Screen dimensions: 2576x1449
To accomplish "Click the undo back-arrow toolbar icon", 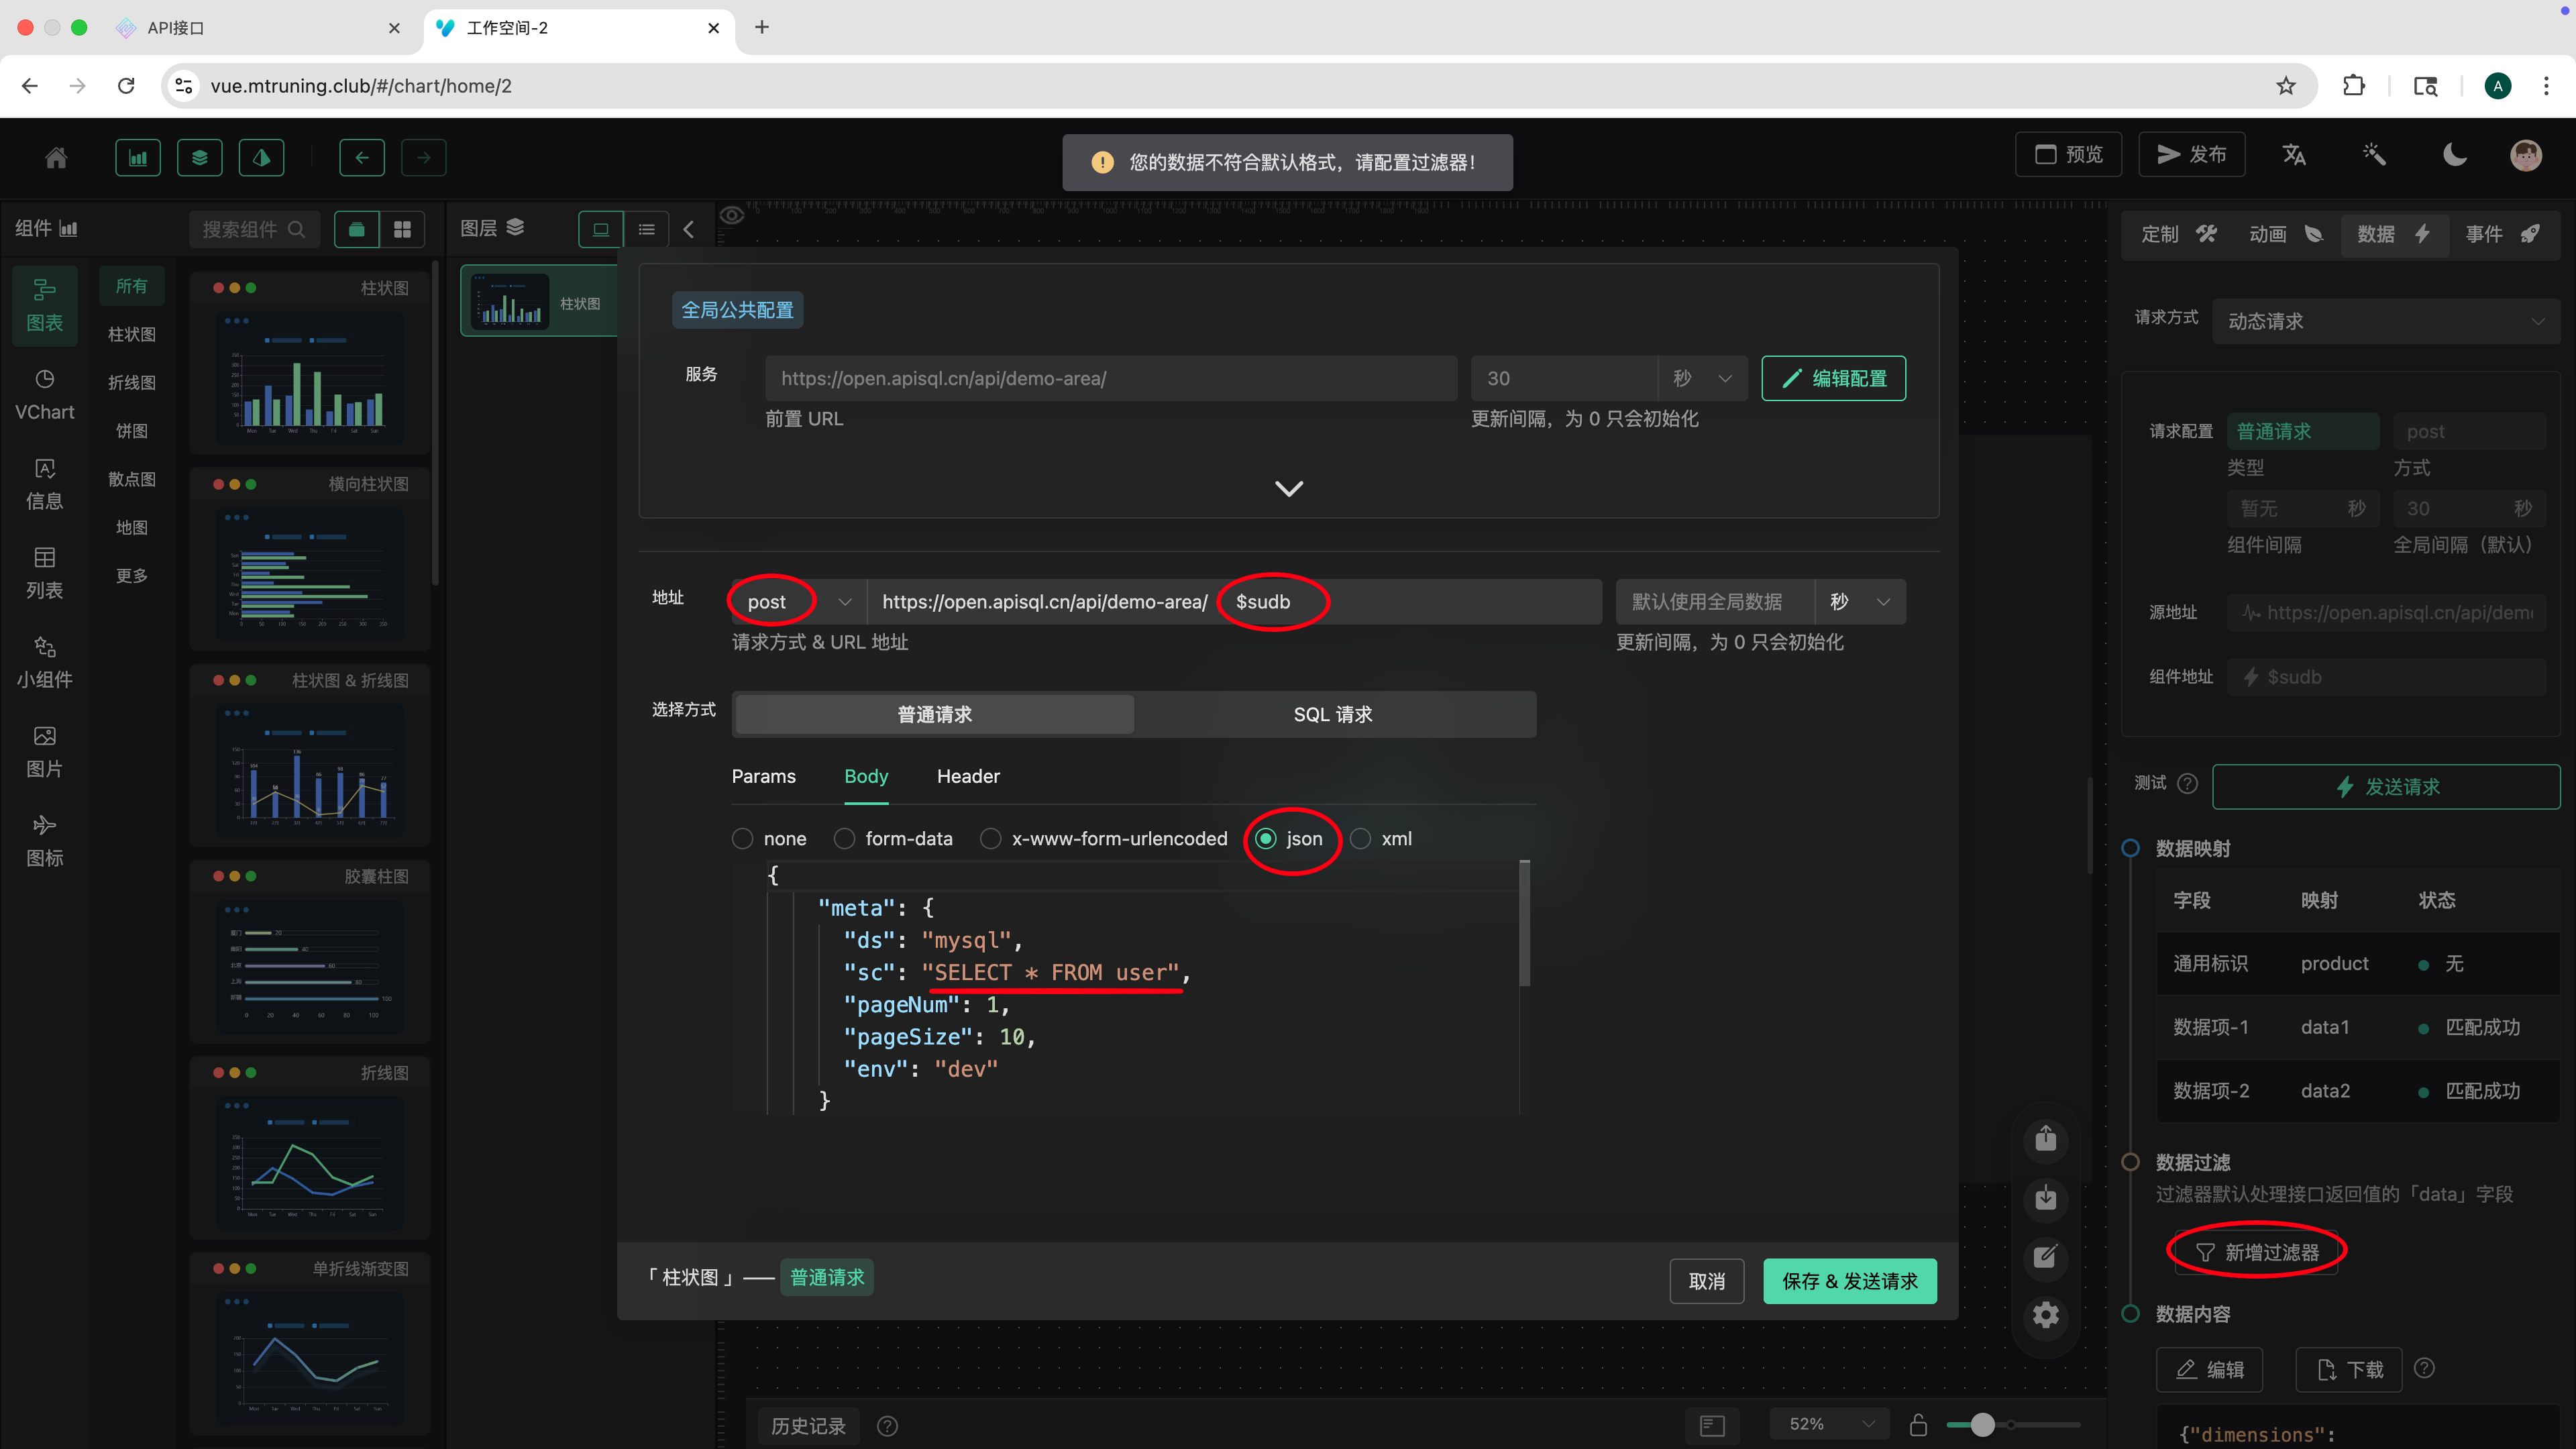I will (x=362, y=157).
